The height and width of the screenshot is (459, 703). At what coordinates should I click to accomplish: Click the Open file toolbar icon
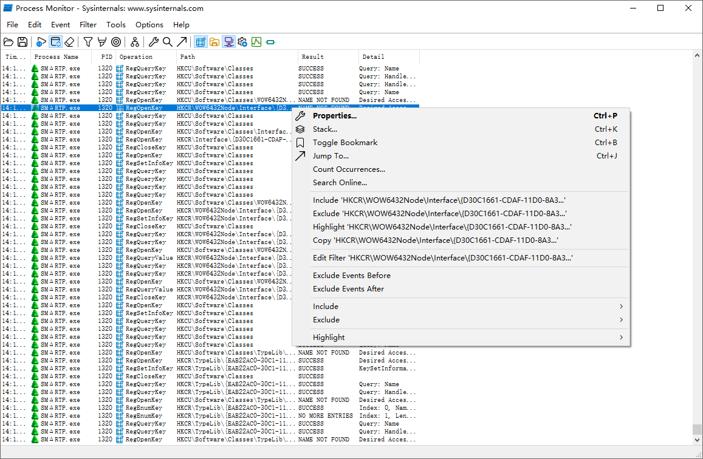click(9, 42)
